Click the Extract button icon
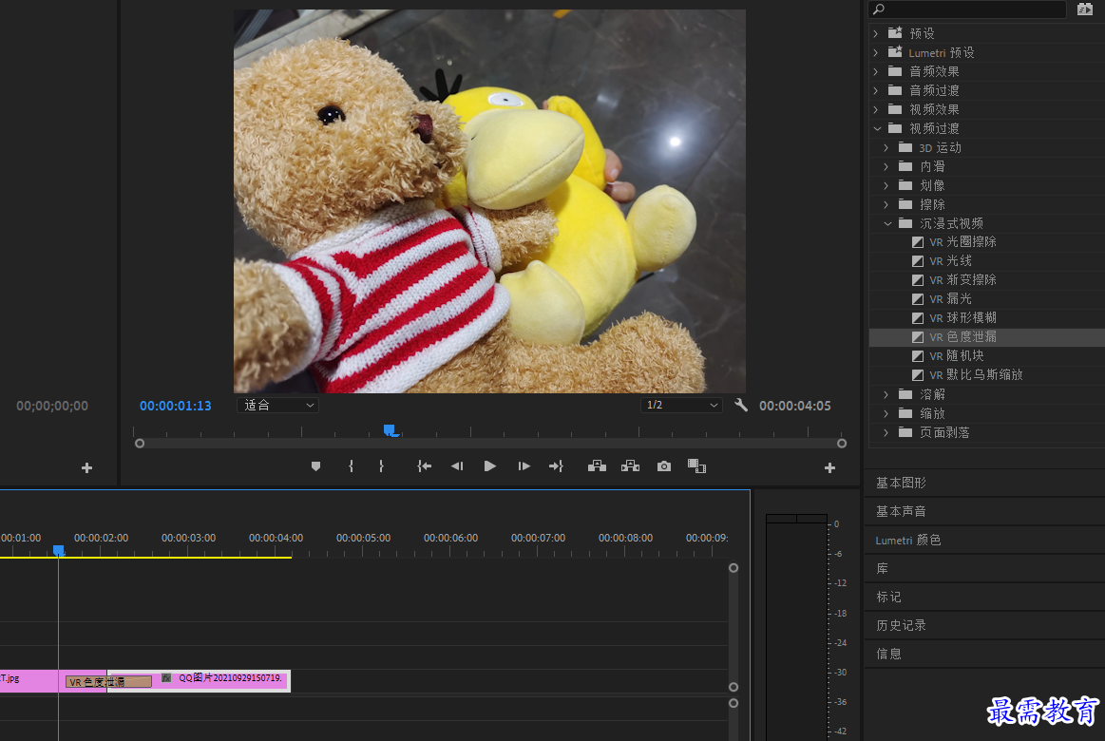 [x=630, y=466]
